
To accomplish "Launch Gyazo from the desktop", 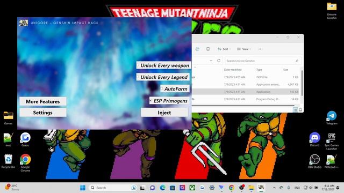I will [25, 139].
